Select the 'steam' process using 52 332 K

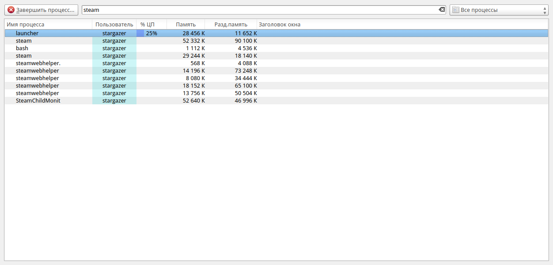[24, 40]
